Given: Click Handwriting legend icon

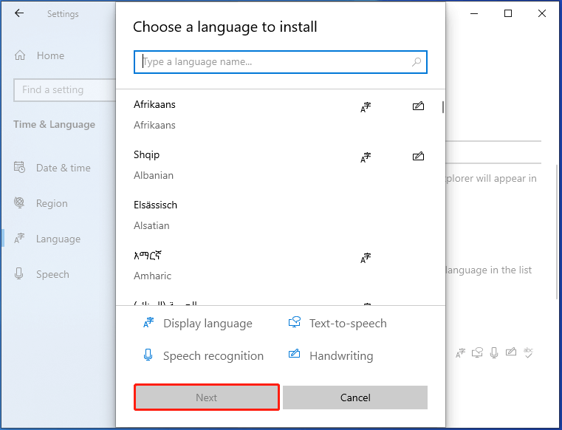Looking at the screenshot, I should (x=294, y=354).
